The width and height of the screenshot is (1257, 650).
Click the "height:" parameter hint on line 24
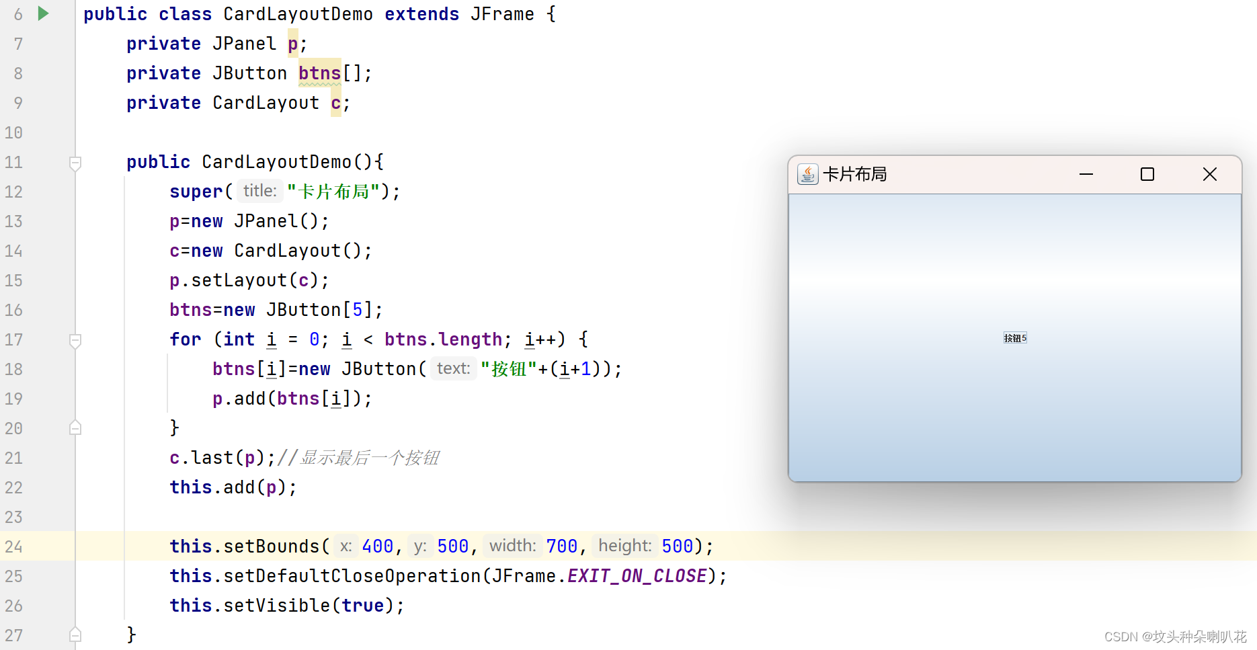(x=625, y=546)
